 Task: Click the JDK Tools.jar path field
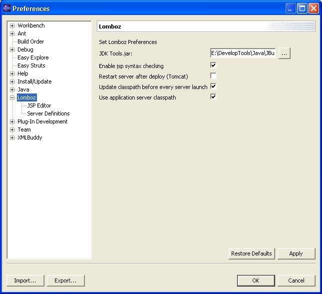(243, 53)
